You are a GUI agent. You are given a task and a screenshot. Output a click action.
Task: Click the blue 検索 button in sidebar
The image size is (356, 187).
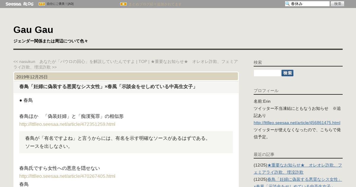(287, 73)
